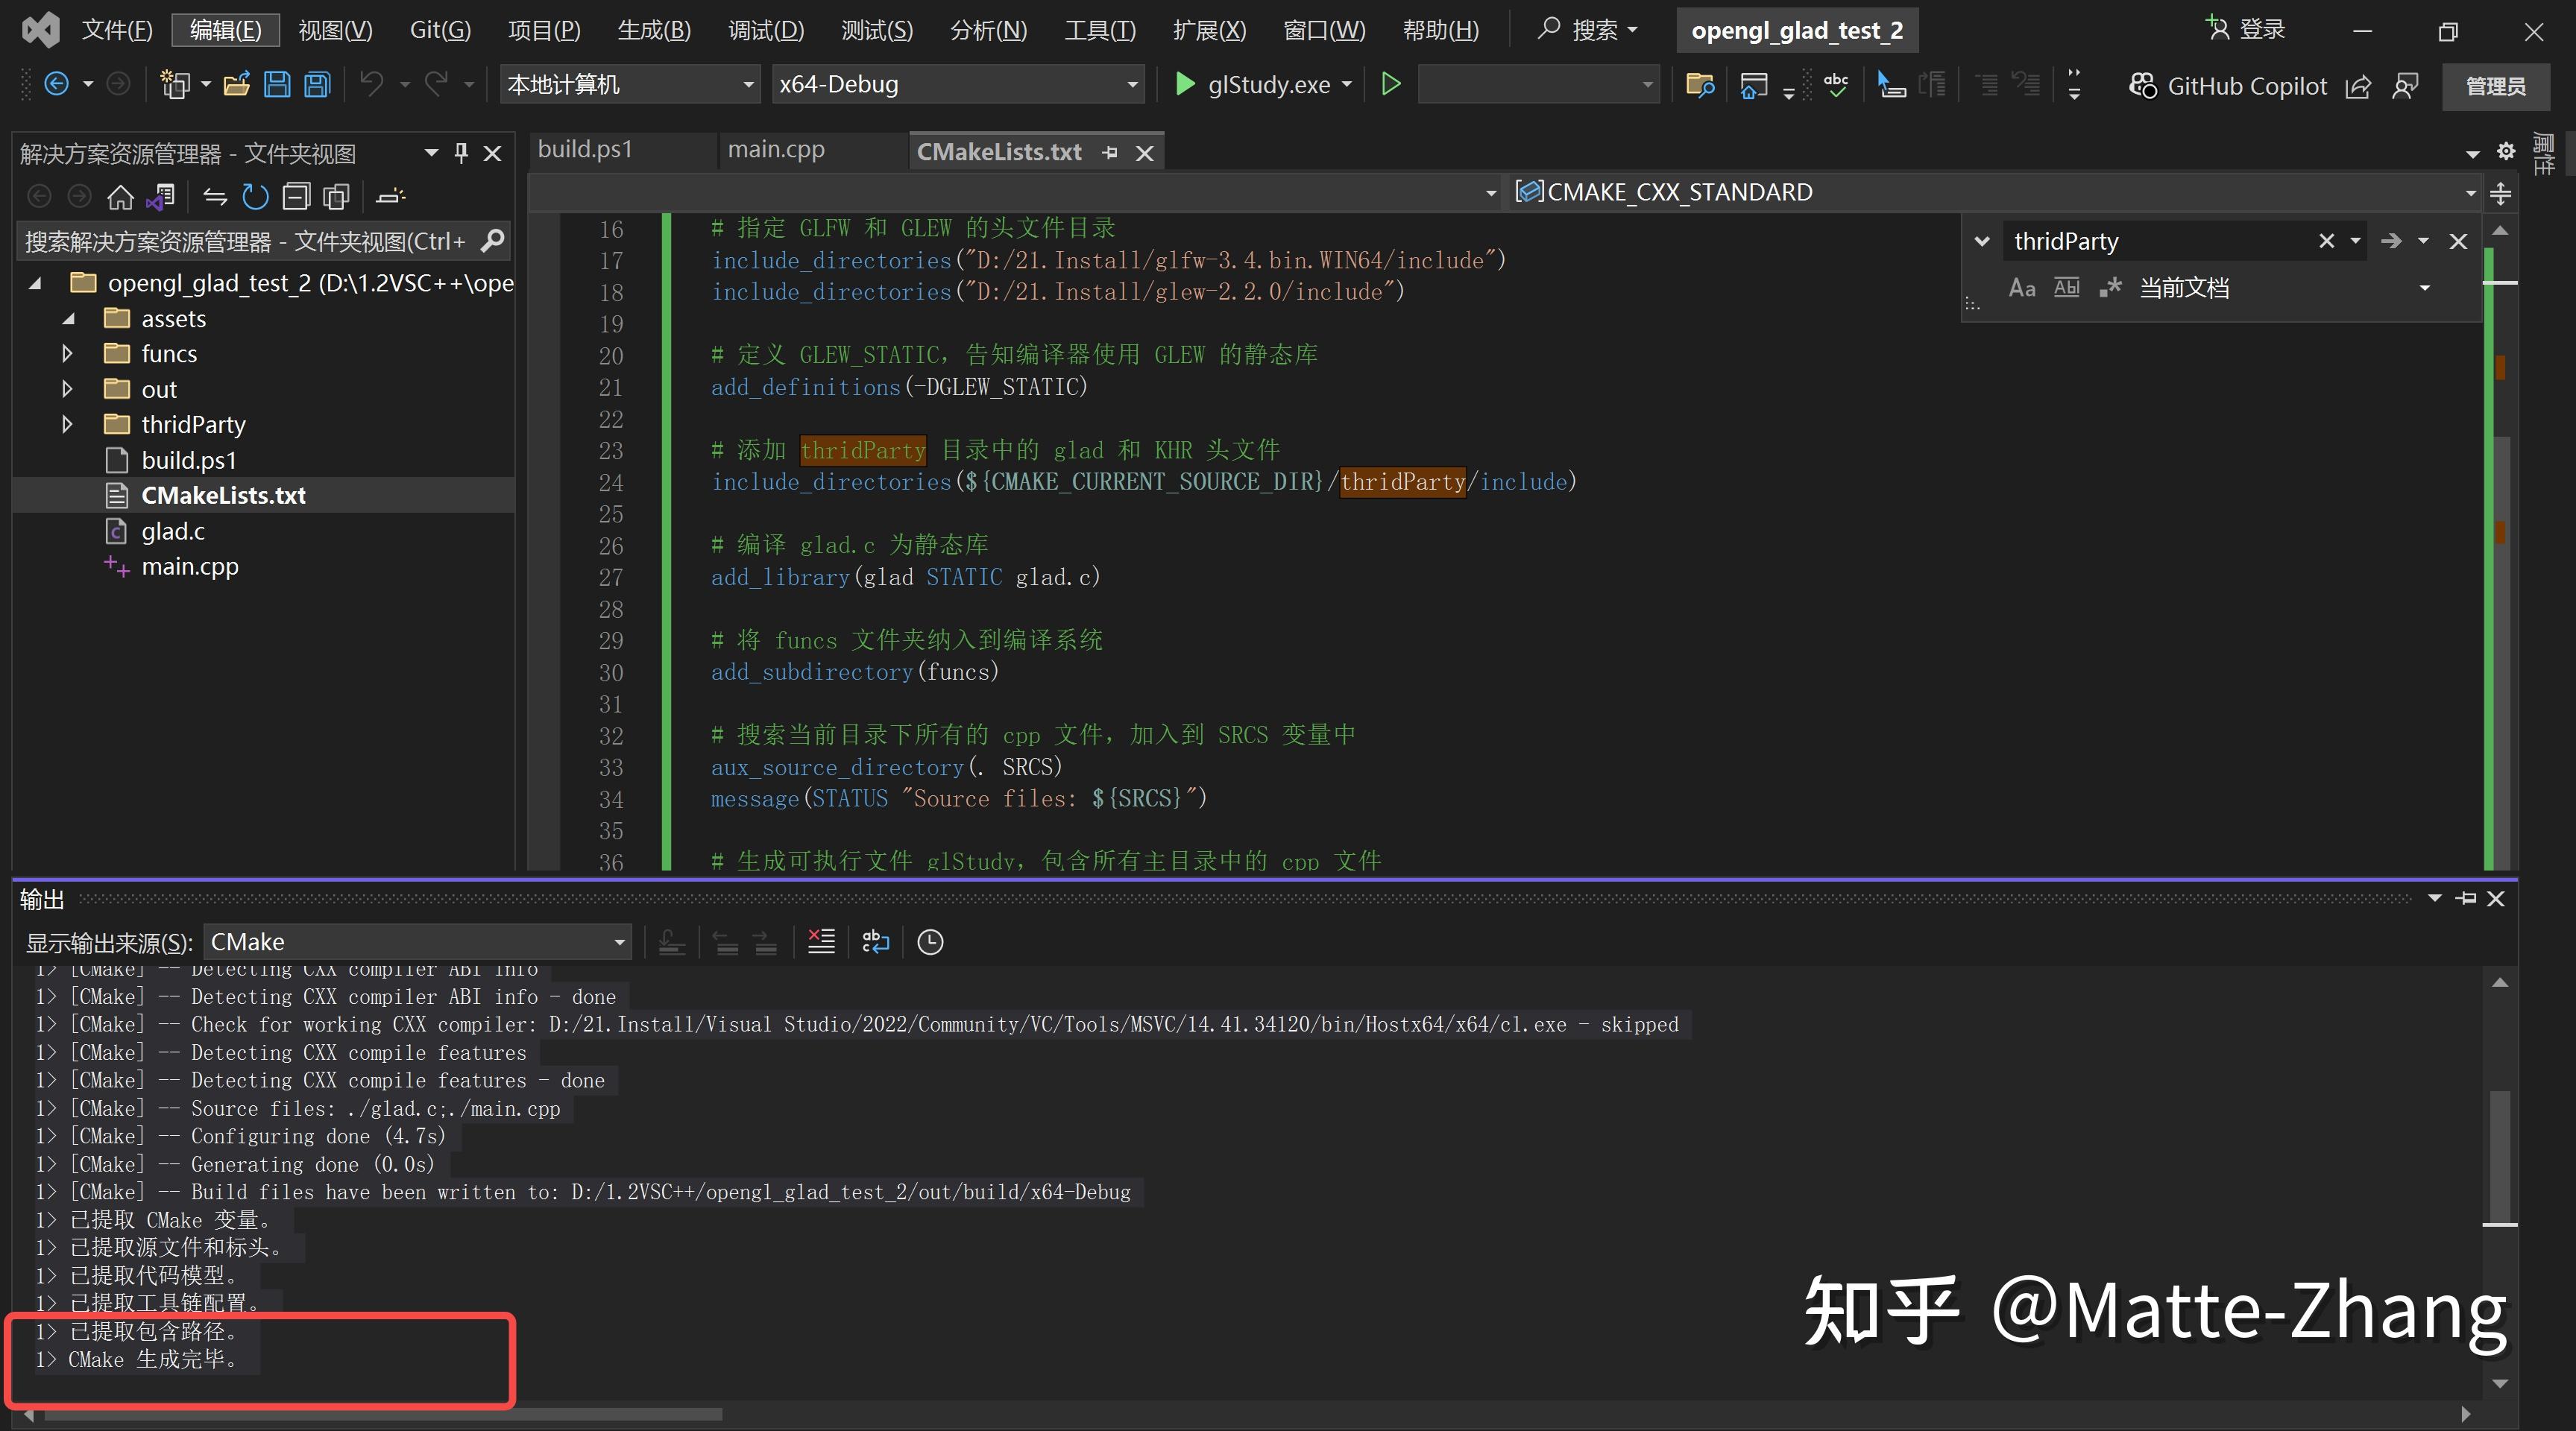Refresh the Solution Explorer view
Image resolution: width=2576 pixels, height=1431 pixels.
click(x=255, y=196)
